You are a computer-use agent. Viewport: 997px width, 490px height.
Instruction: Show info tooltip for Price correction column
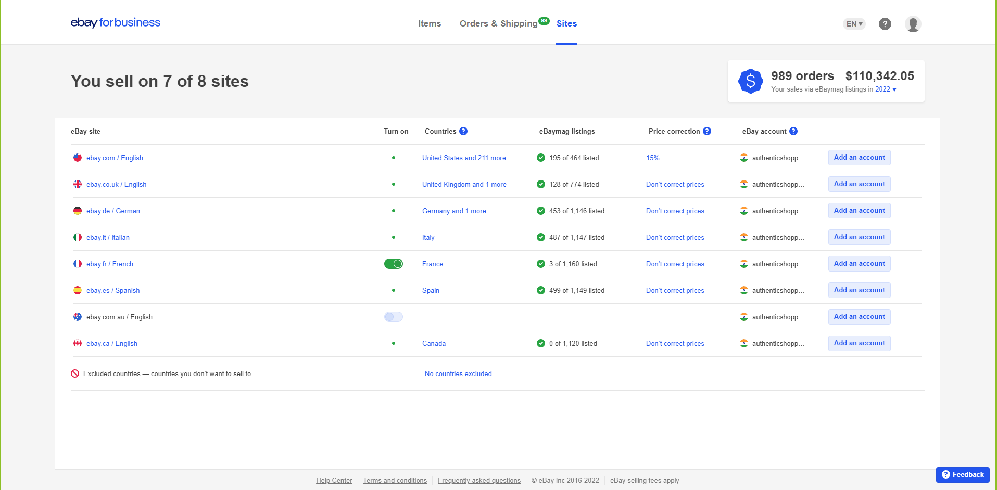707,131
